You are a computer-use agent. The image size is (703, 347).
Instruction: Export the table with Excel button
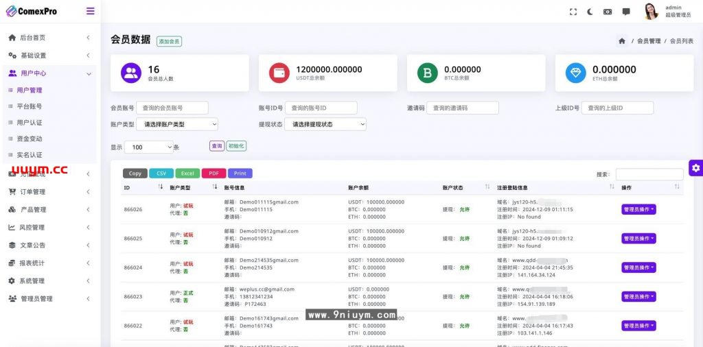tap(187, 173)
